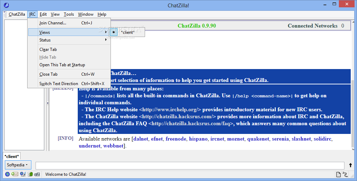This screenshot has width=357, height=181.
Task: Click the chat scrollbar down arrow
Action: point(353,149)
